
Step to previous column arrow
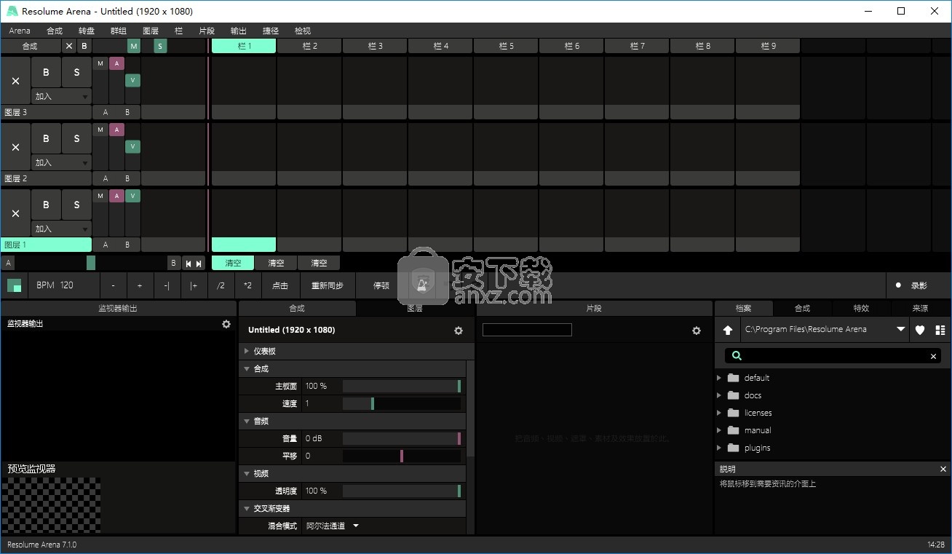click(x=189, y=264)
